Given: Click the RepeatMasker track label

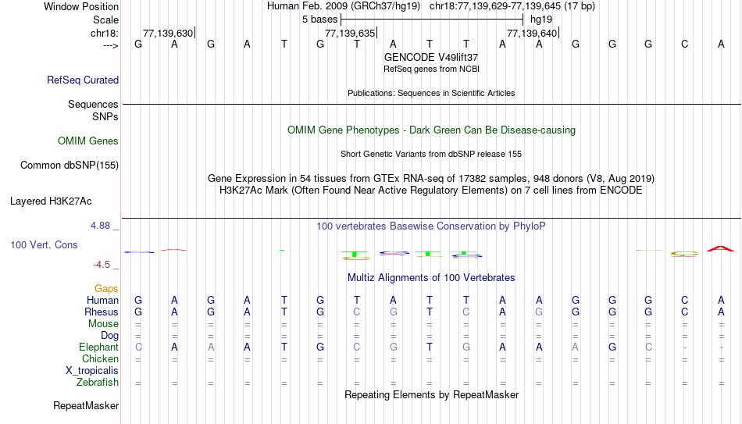Looking at the screenshot, I should click(x=86, y=405).
